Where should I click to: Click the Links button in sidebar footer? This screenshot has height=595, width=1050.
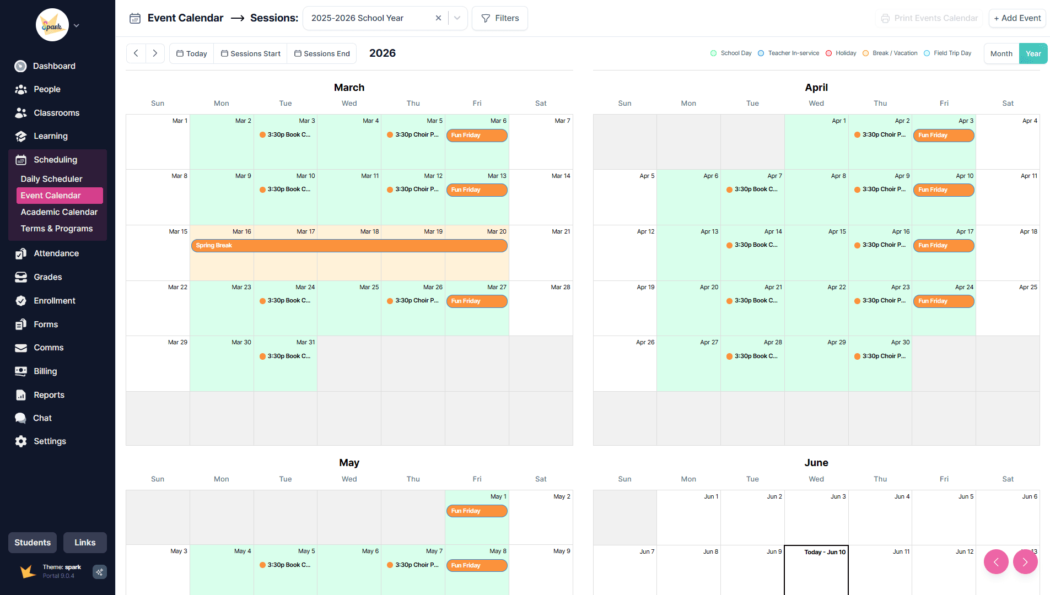85,543
